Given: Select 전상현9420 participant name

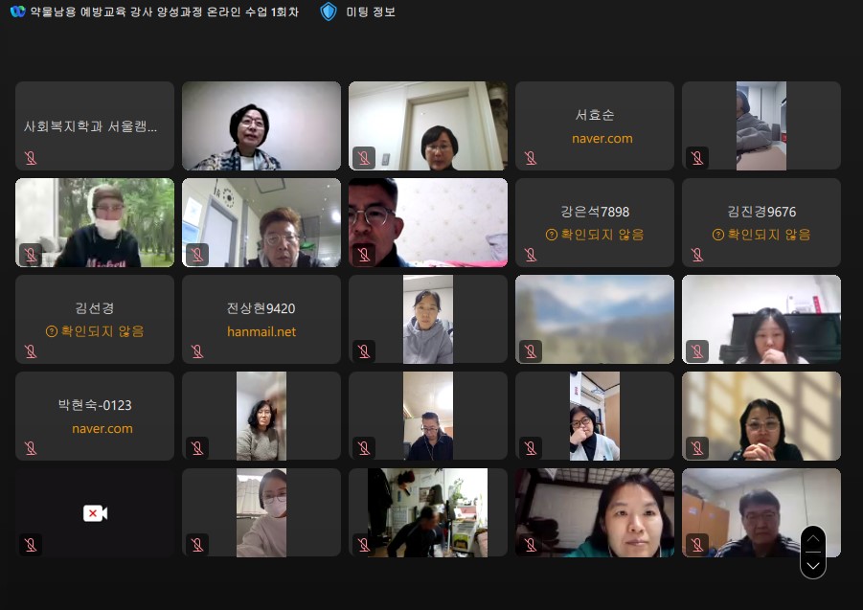Looking at the screenshot, I should pos(261,308).
